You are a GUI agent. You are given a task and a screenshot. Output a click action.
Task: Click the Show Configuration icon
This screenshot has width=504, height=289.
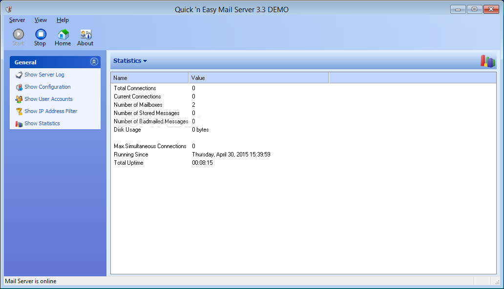[19, 87]
